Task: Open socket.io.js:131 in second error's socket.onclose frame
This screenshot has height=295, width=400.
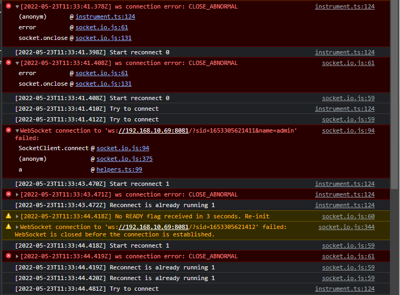Action: 103,84
